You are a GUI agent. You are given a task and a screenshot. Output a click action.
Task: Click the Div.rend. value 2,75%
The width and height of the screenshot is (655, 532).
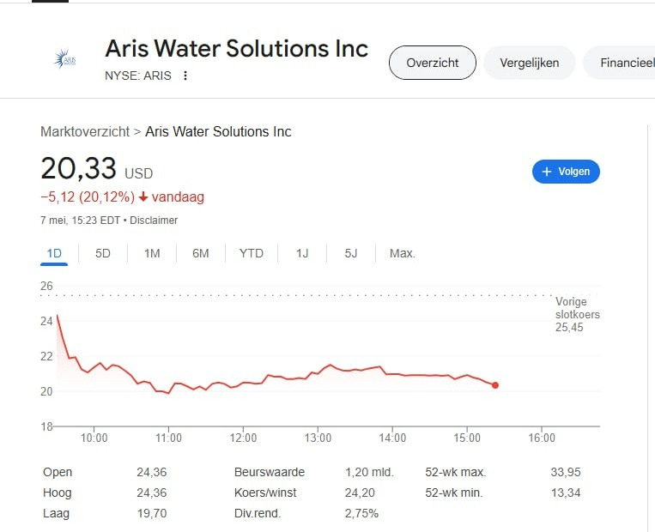pyautogui.click(x=361, y=513)
